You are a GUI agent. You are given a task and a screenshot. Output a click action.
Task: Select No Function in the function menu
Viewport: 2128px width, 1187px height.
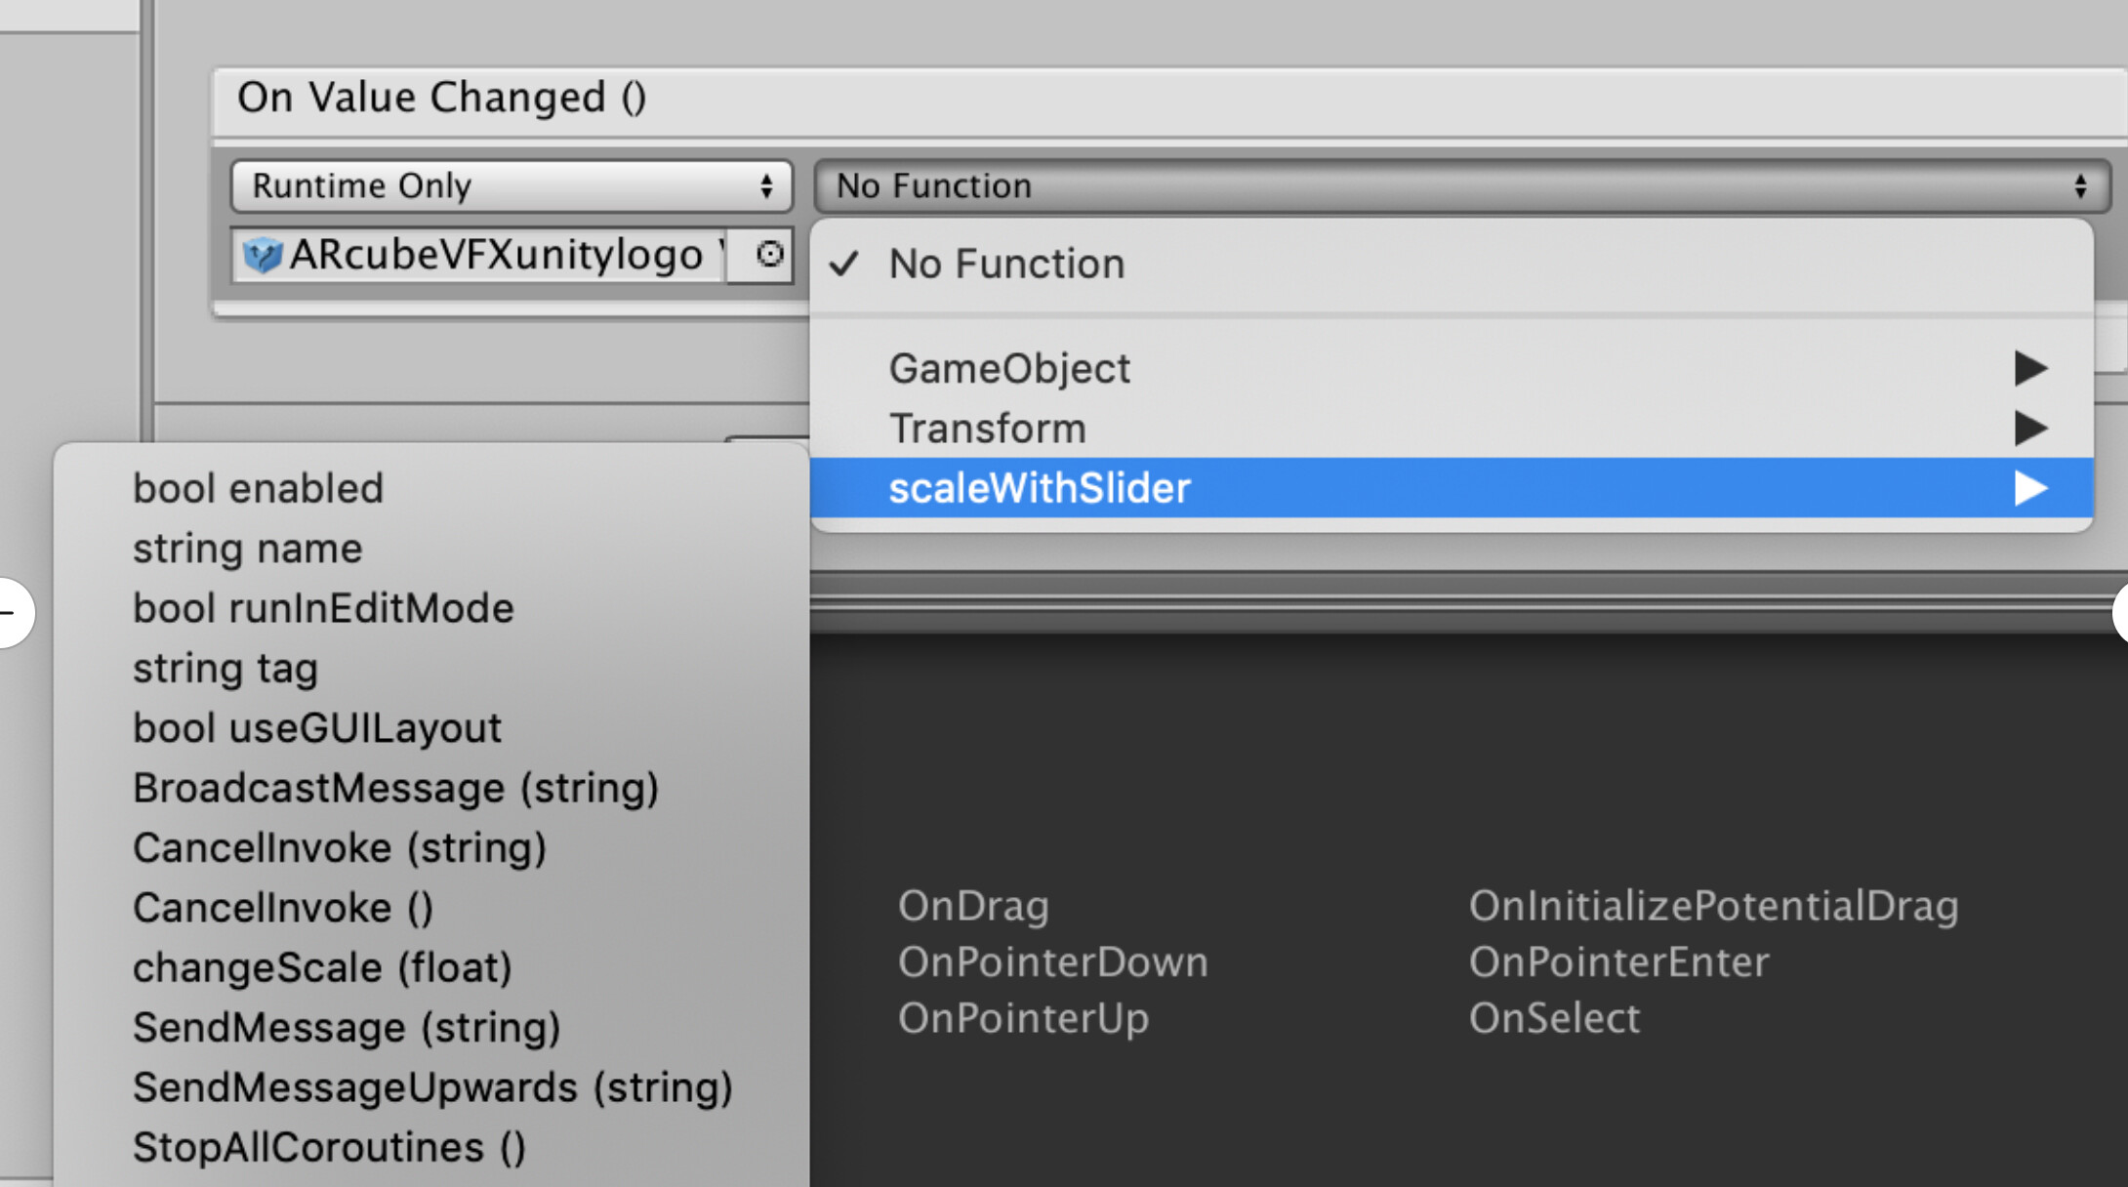click(1005, 264)
